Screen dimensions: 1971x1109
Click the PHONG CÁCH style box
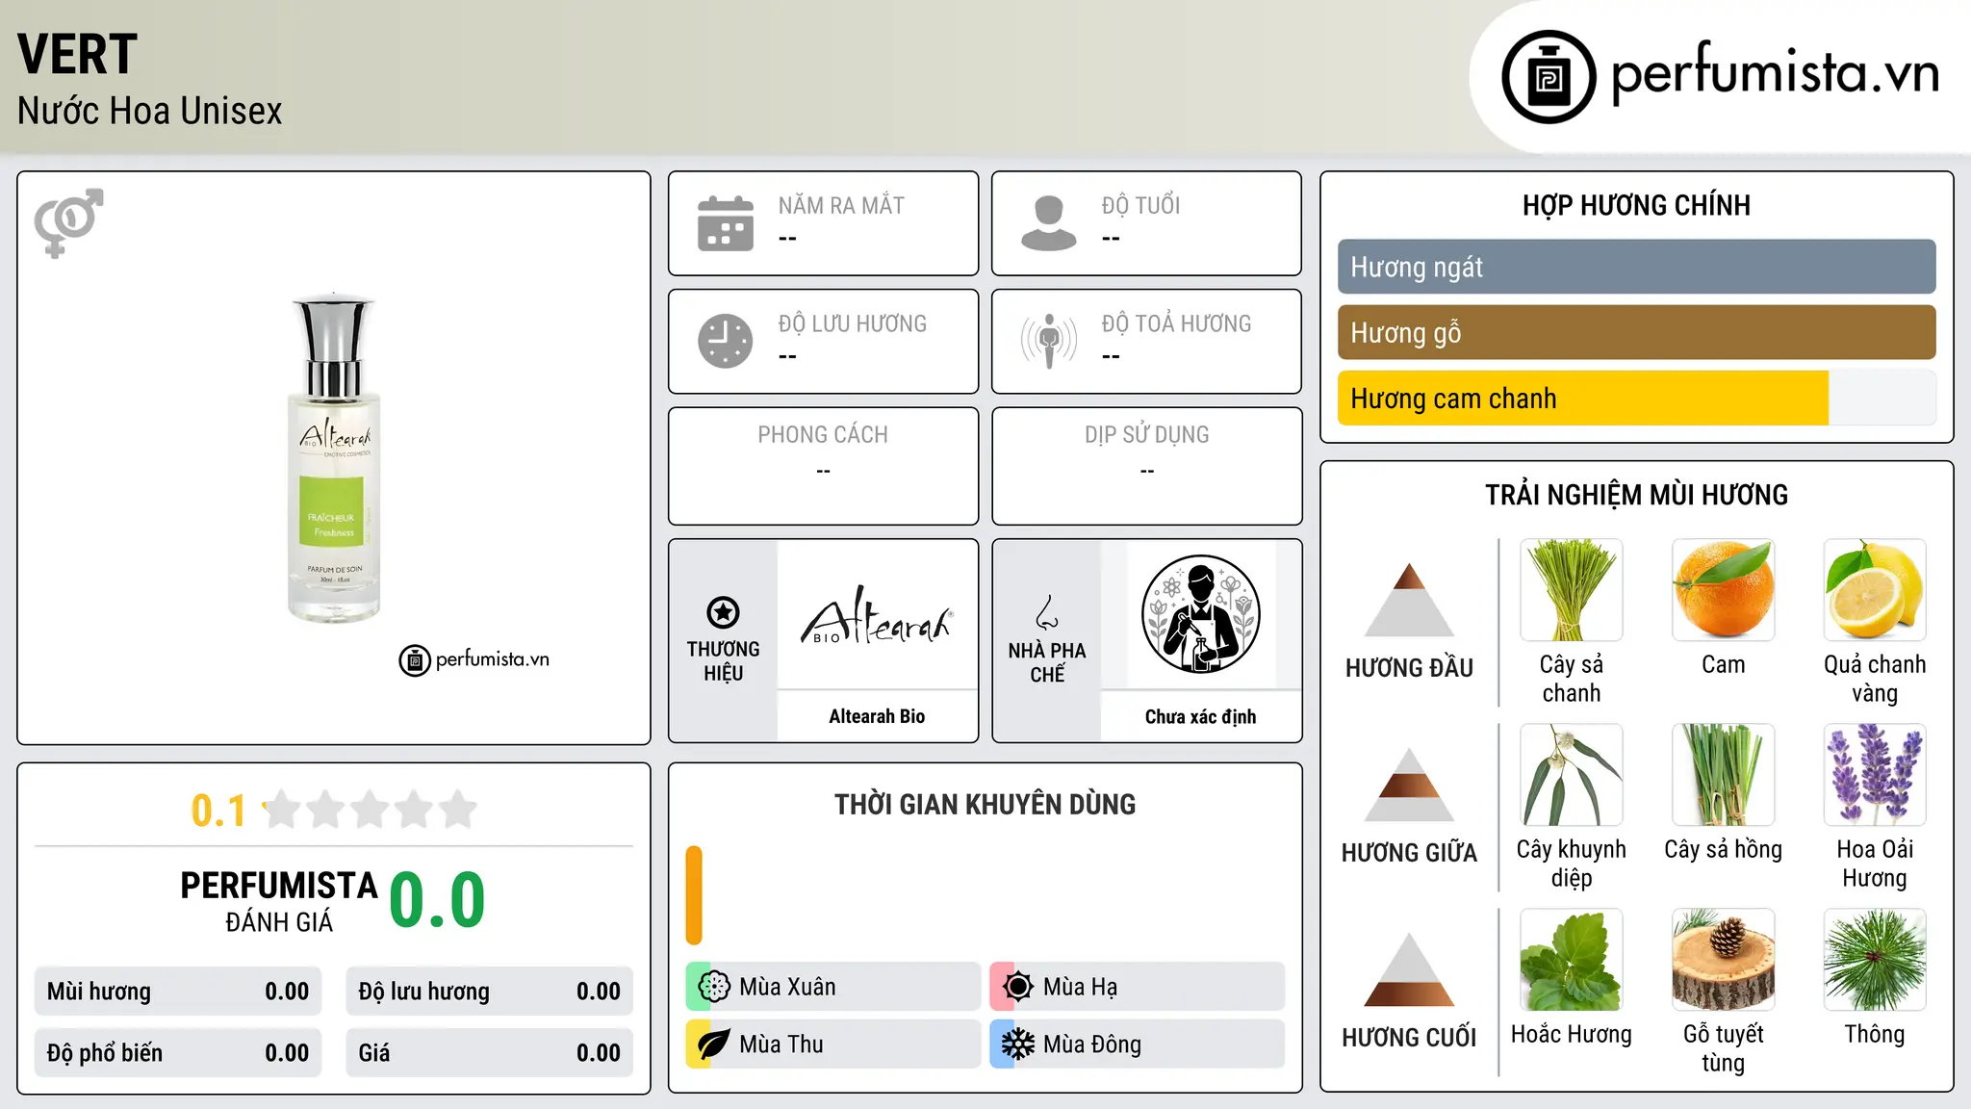coord(823,466)
